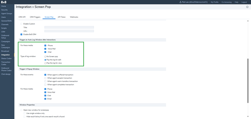The image size is (251, 119).
Task: Go to the API Token tab
Action: coord(62,17)
